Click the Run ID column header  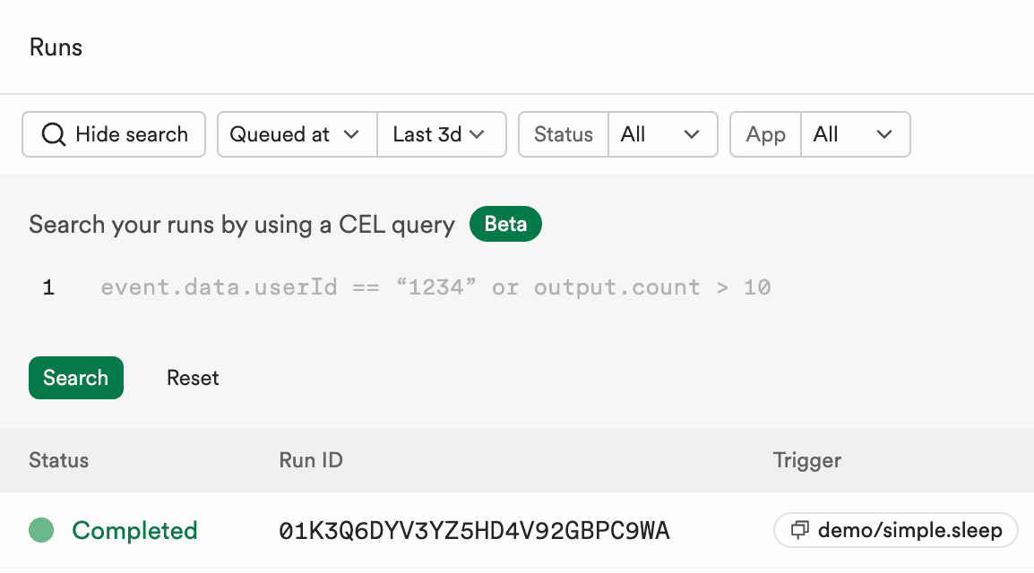(x=311, y=460)
